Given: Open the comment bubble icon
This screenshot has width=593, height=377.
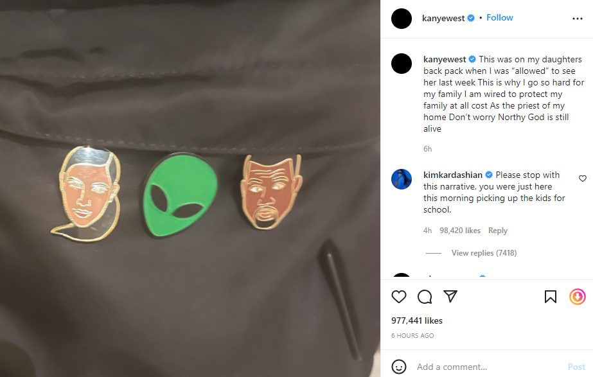Looking at the screenshot, I should [425, 297].
